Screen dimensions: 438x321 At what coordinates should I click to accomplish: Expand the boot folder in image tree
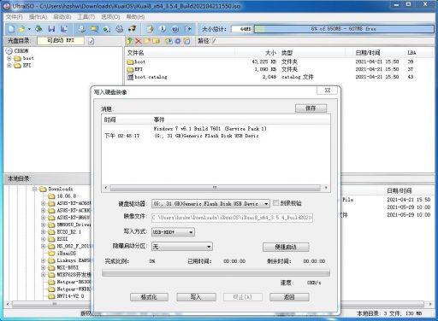(9, 58)
